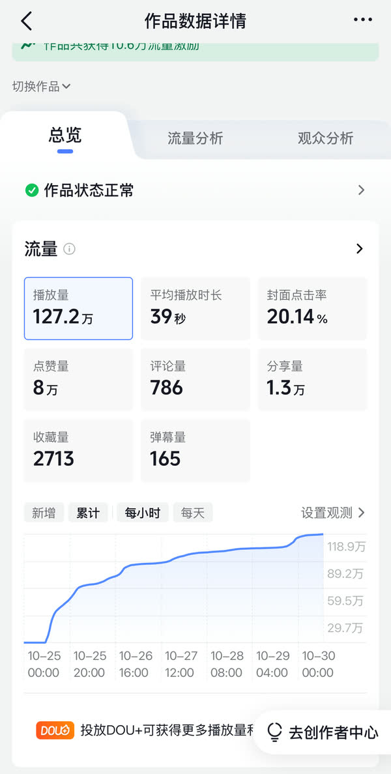Tap the back arrow icon
The image size is (391, 774).
coord(26,21)
